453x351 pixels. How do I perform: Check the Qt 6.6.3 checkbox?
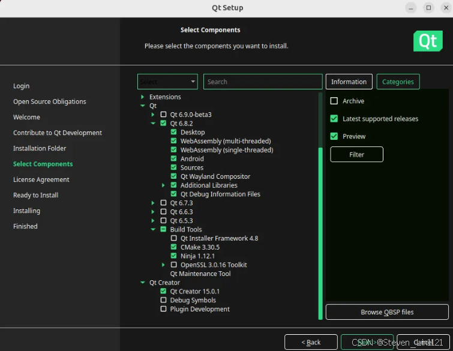click(163, 211)
